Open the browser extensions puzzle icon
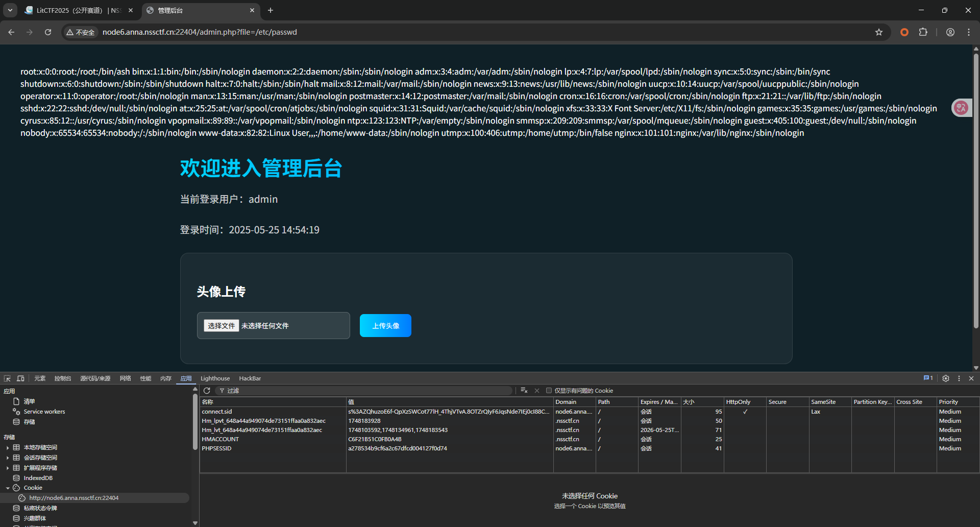The image size is (980, 527). point(923,32)
